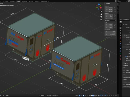Toggle the Viewport Denoise checkbox
This screenshot has width=130, height=97.
pyautogui.click(x=126, y=45)
